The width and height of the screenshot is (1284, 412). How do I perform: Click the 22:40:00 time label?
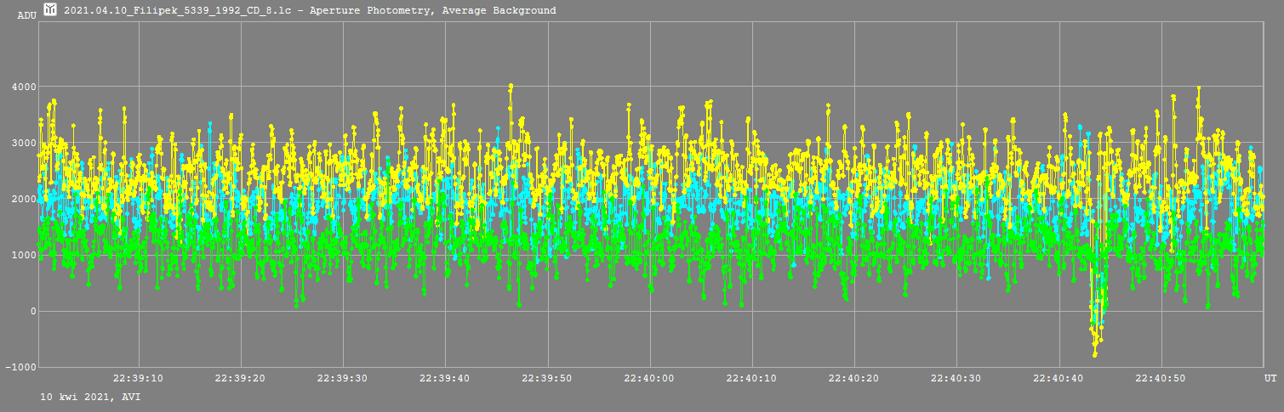649,378
